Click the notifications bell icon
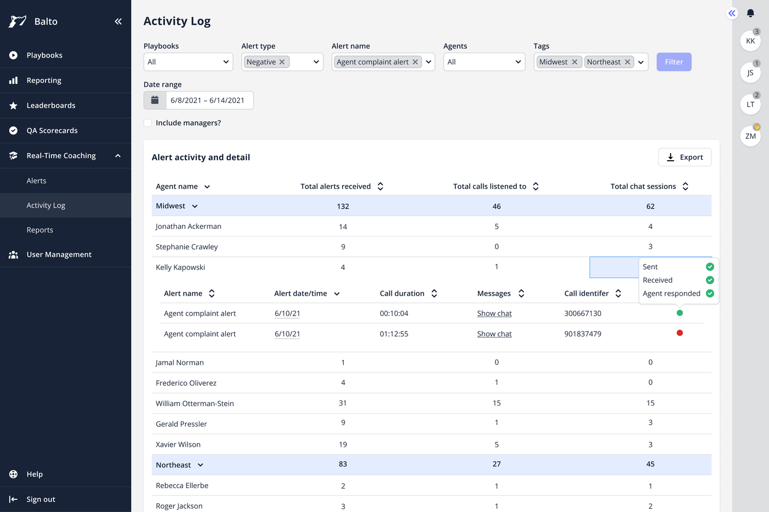769x512 pixels. point(751,13)
